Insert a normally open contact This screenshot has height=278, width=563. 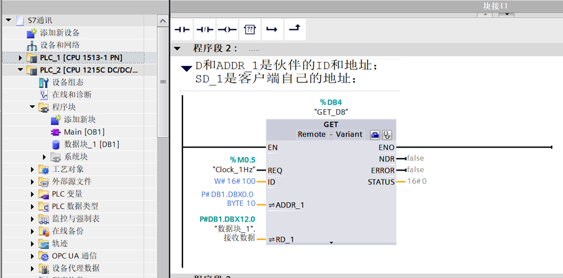pyautogui.click(x=182, y=29)
